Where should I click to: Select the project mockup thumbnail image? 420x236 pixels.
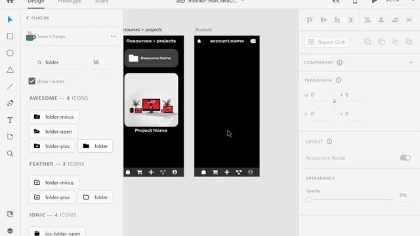pyautogui.click(x=151, y=100)
